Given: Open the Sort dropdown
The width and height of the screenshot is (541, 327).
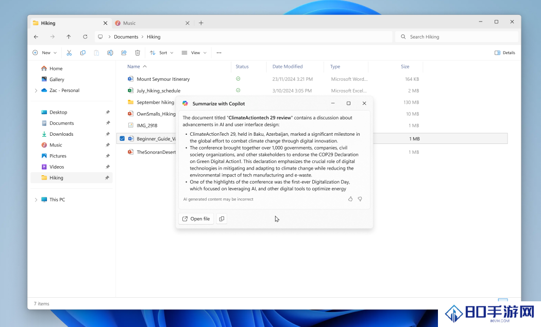Looking at the screenshot, I should (x=161, y=52).
